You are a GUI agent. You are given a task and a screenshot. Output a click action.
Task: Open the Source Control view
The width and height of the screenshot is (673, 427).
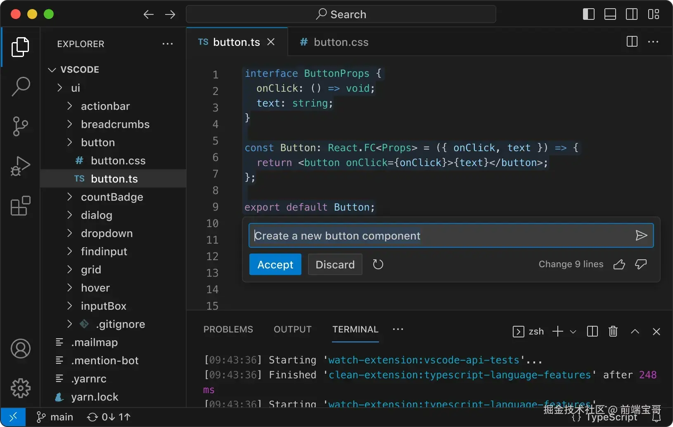(x=19, y=126)
